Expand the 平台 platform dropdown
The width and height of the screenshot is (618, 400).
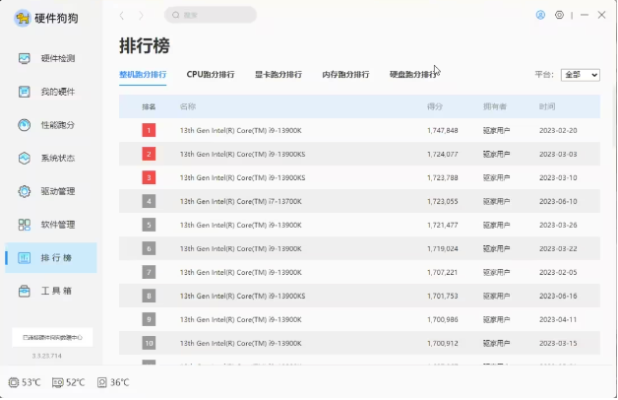click(580, 75)
